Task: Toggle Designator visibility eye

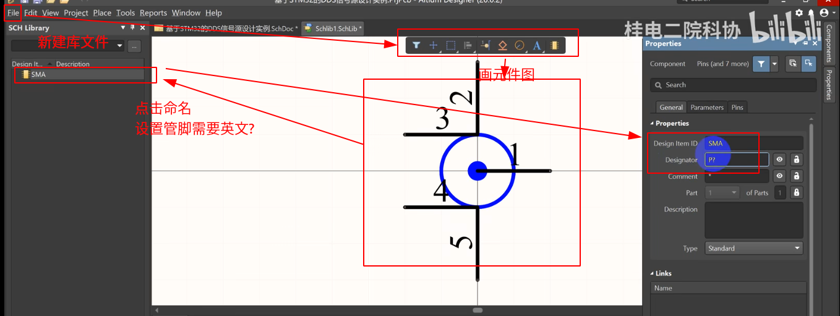Action: coord(780,160)
